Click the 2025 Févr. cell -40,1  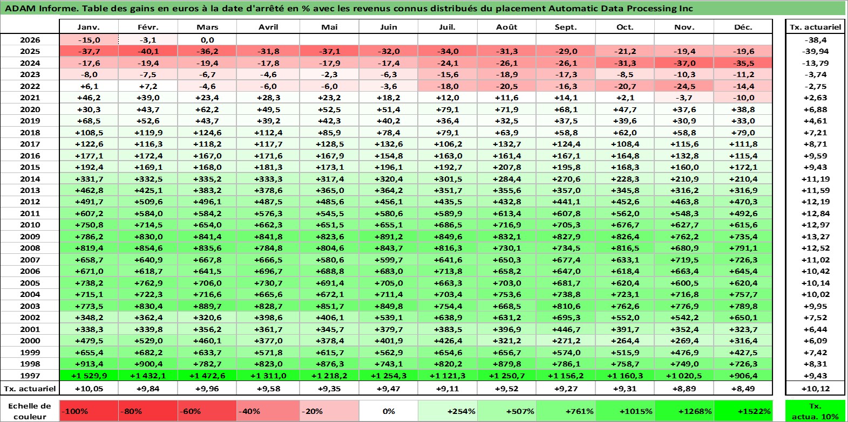coord(148,51)
